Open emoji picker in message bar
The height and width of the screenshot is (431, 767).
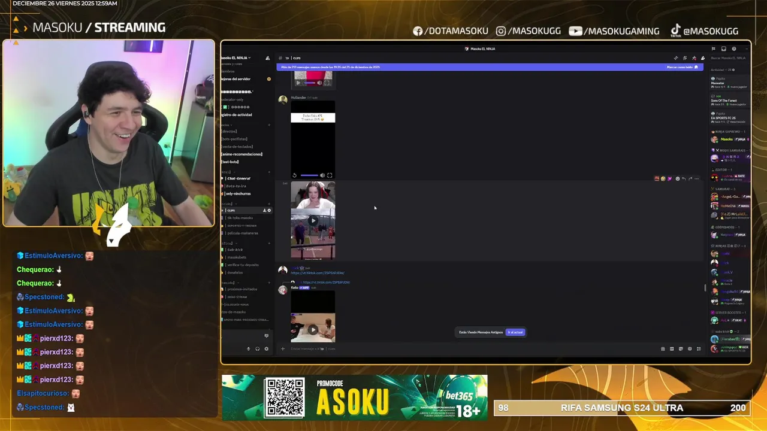coord(690,348)
